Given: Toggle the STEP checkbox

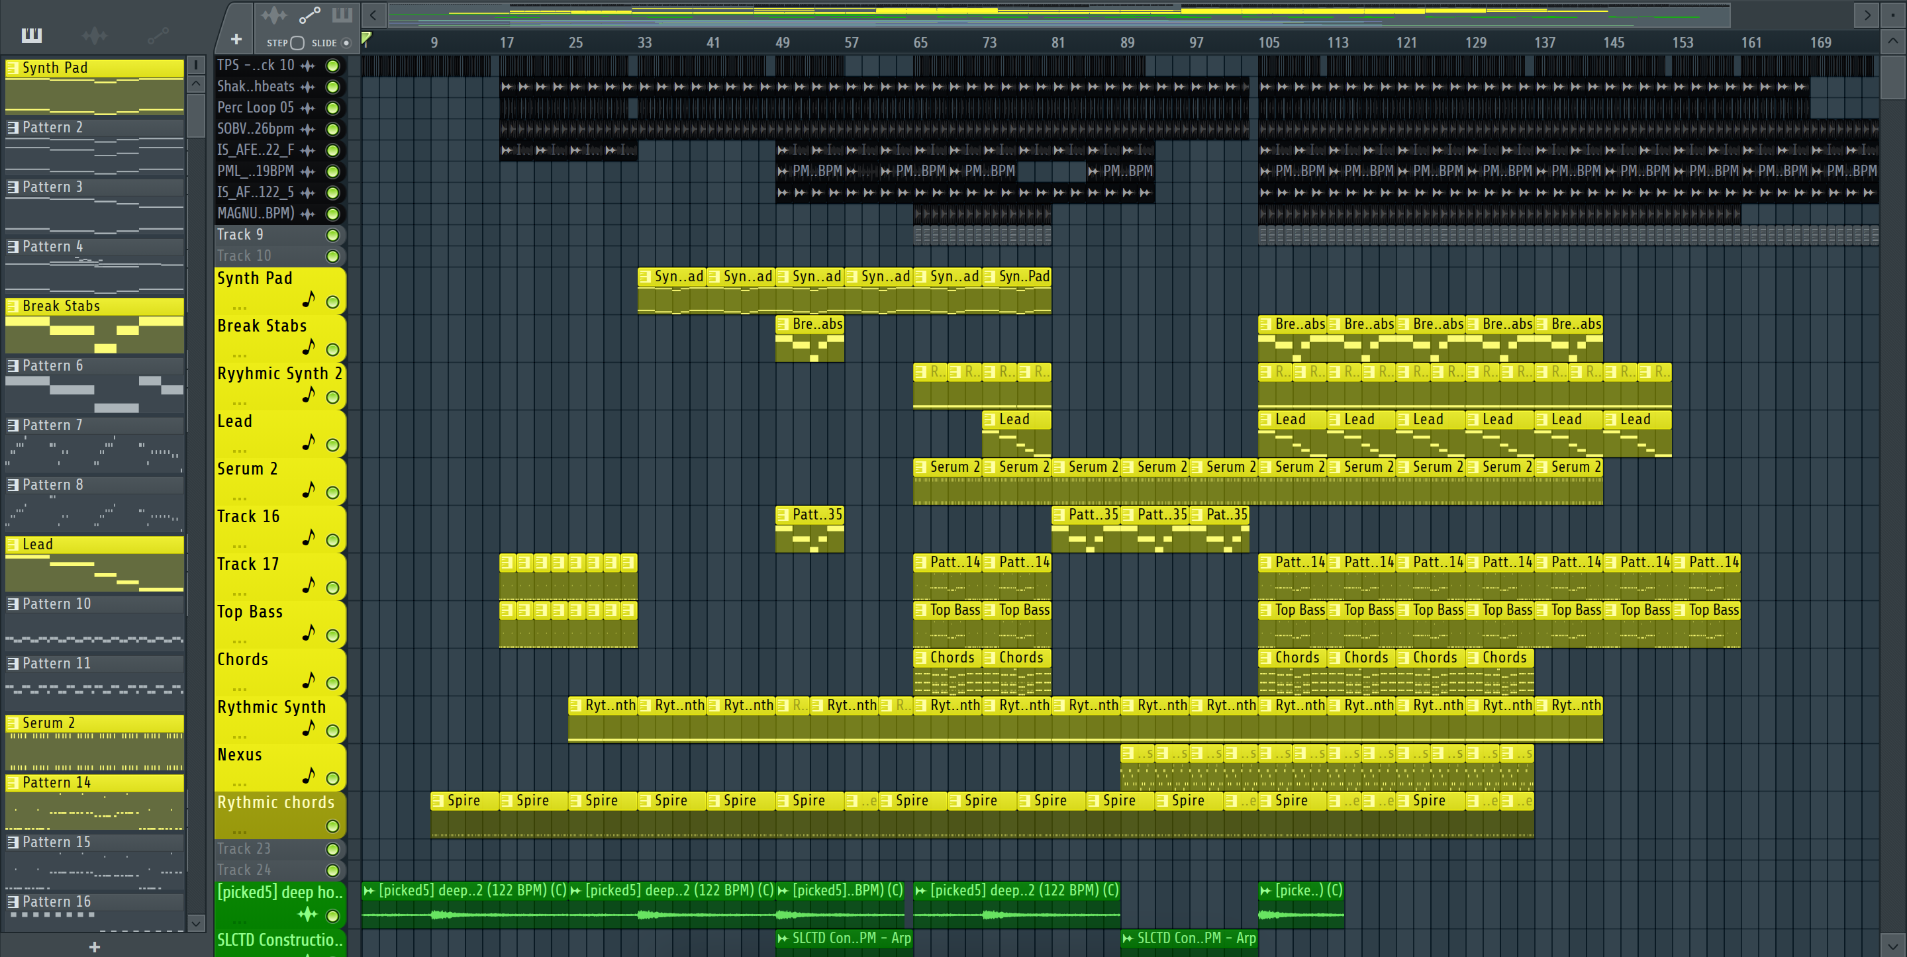Looking at the screenshot, I should click(297, 43).
